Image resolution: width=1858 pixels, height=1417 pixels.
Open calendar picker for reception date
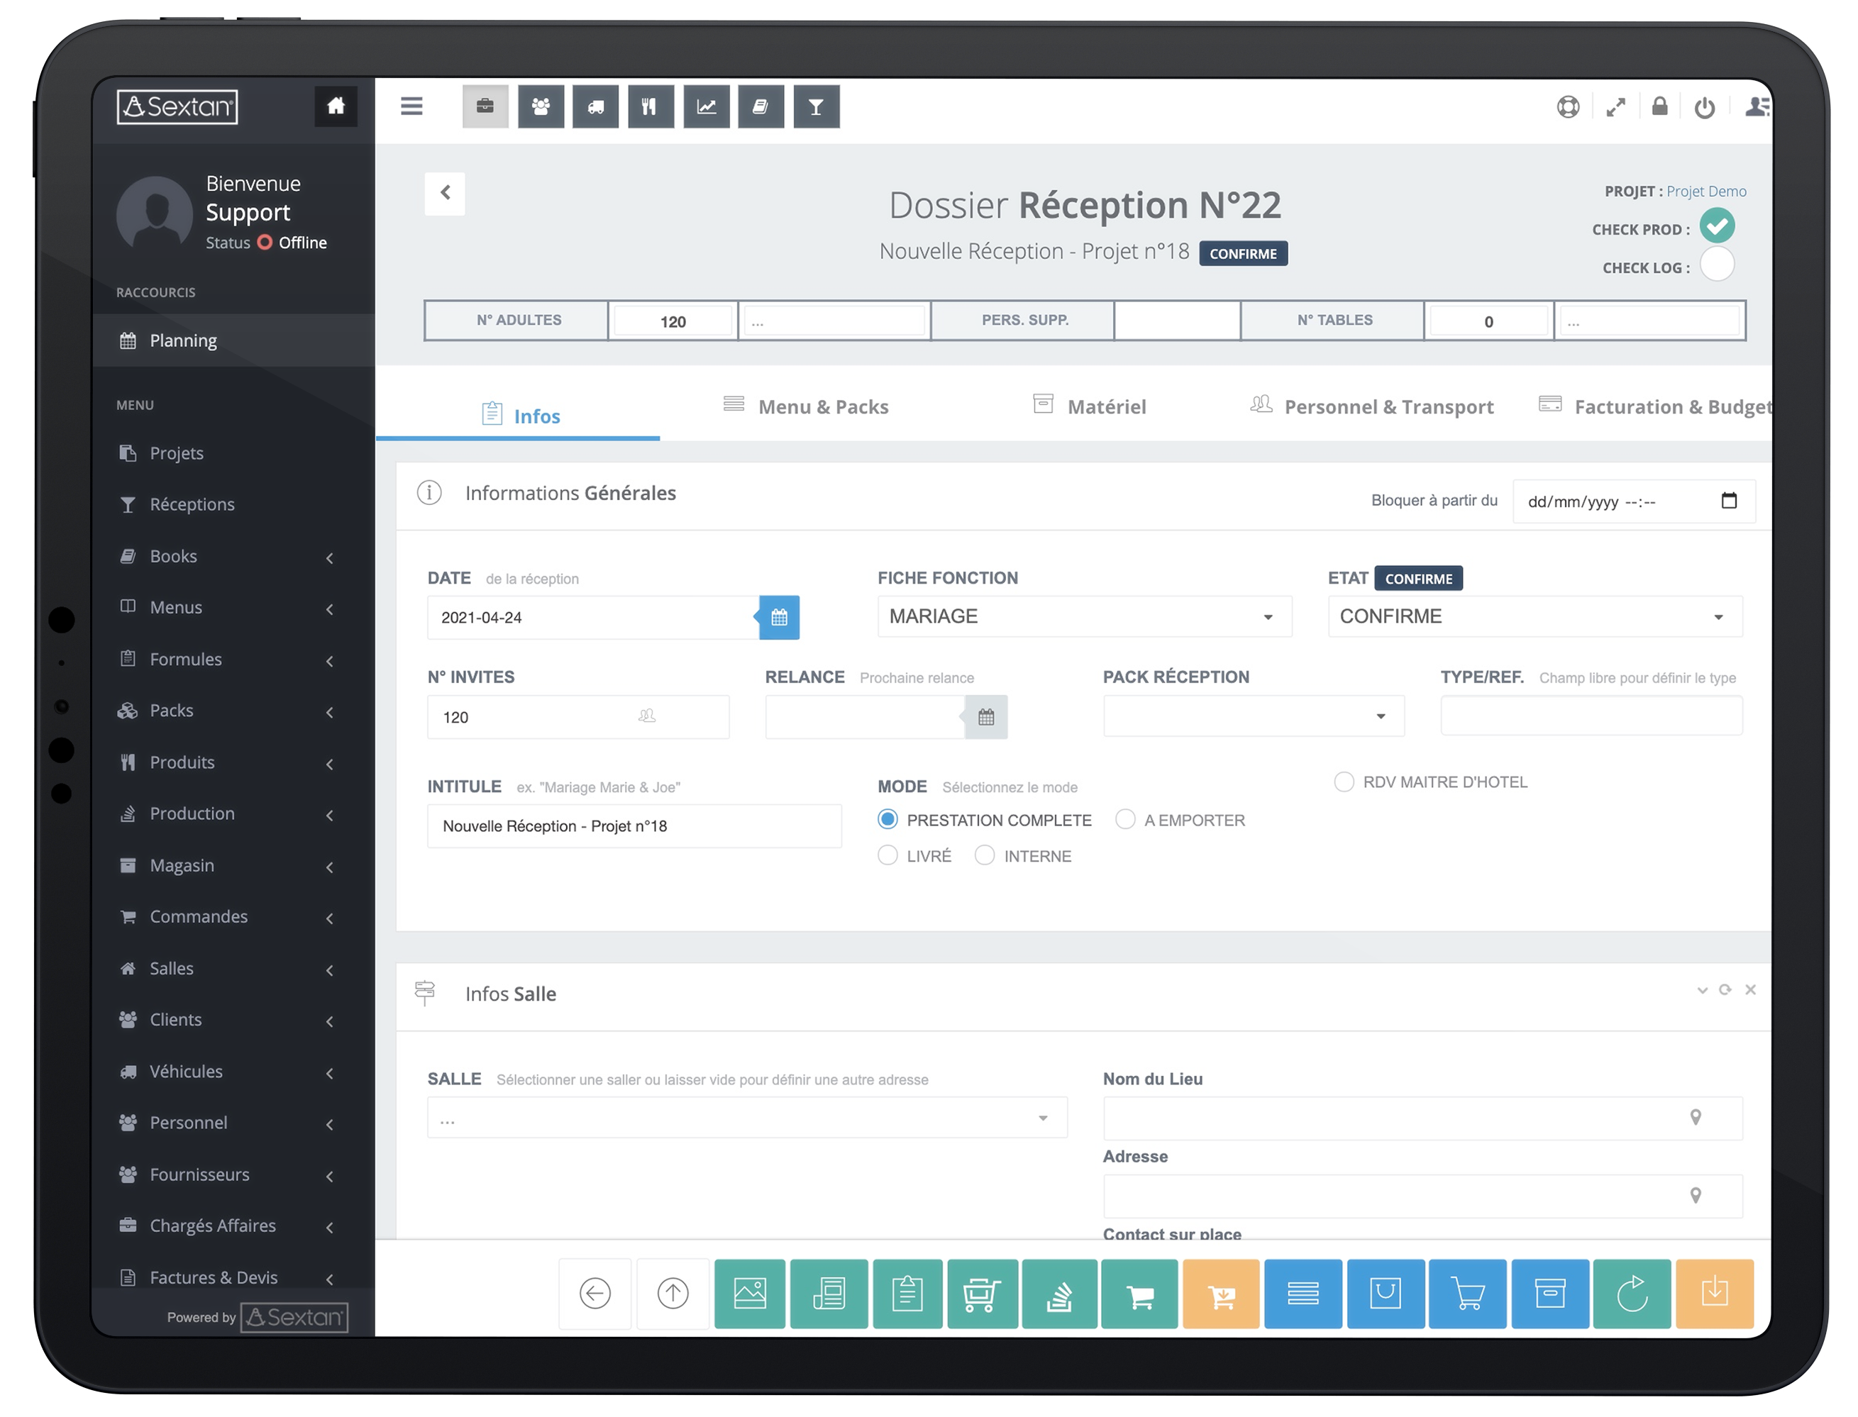pyautogui.click(x=778, y=618)
